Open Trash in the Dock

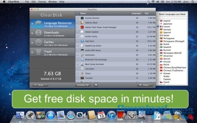click(x=177, y=115)
